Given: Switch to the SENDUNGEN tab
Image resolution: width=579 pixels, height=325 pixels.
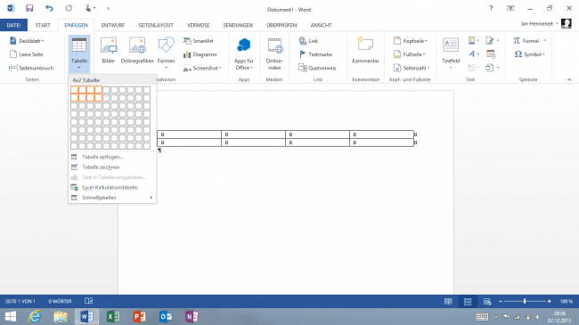Looking at the screenshot, I should point(238,25).
